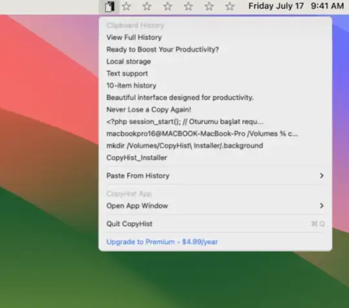The width and height of the screenshot is (349, 308).
Task: Expand the Paste From History submenu
Action: click(x=215, y=176)
